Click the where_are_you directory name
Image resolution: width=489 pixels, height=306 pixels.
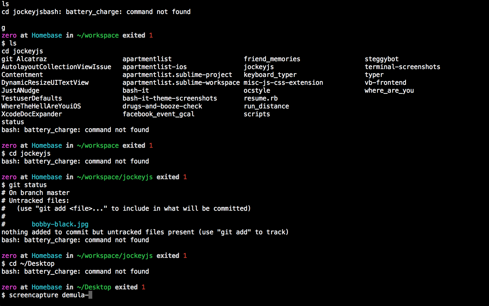point(389,91)
